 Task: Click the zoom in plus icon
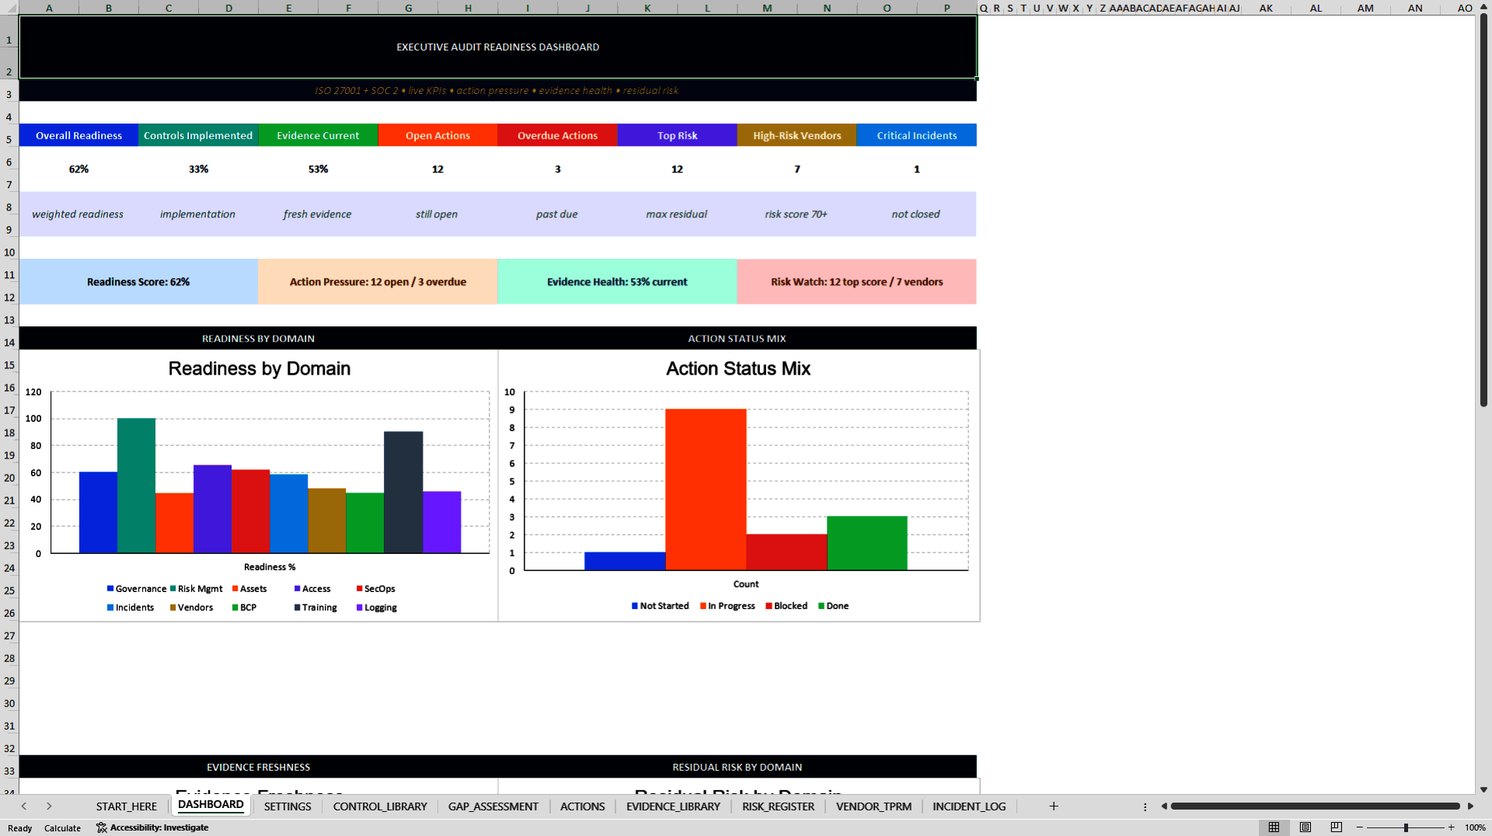click(1452, 827)
